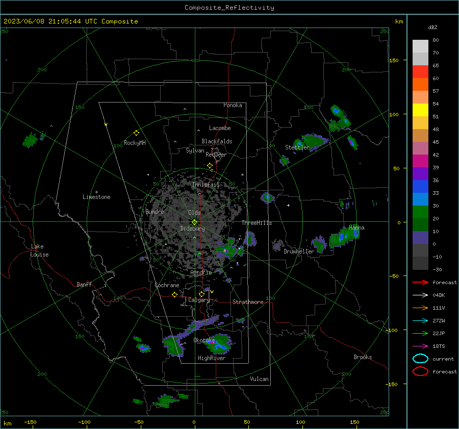Select the orange swatch between 60 and 57

pyautogui.click(x=420, y=85)
